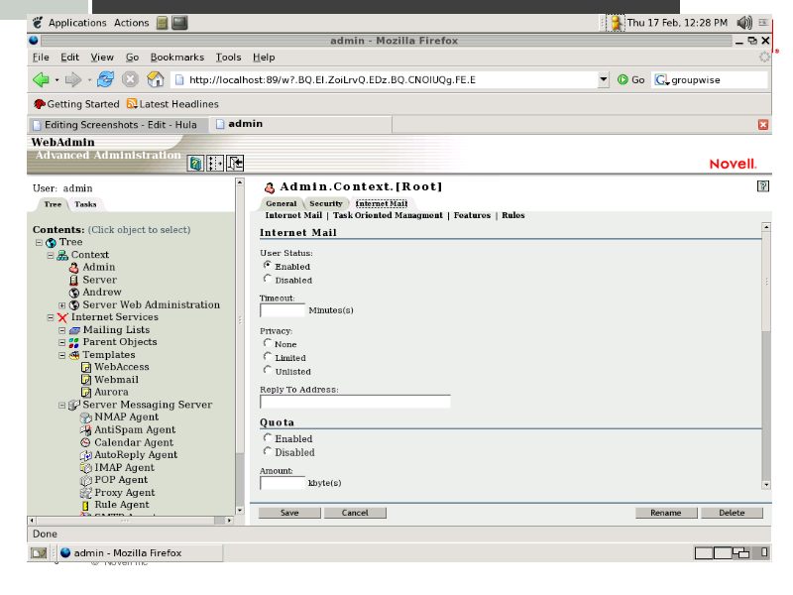793x595 pixels.
Task: Open the Task Oriented Managment link
Action: click(x=388, y=215)
